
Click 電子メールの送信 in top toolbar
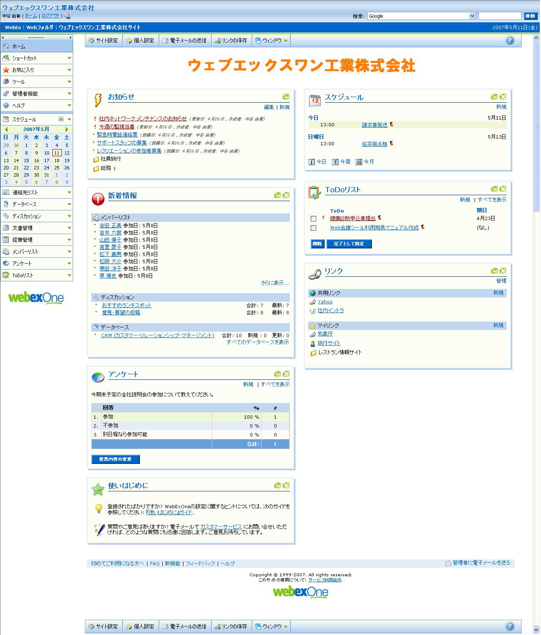pos(185,41)
